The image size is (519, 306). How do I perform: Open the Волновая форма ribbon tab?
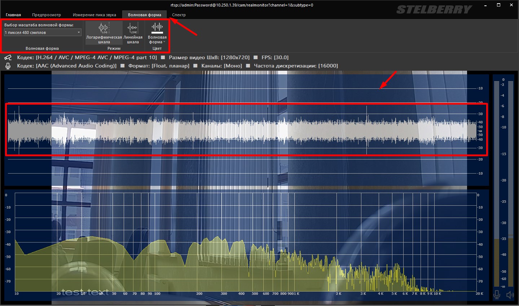(144, 15)
